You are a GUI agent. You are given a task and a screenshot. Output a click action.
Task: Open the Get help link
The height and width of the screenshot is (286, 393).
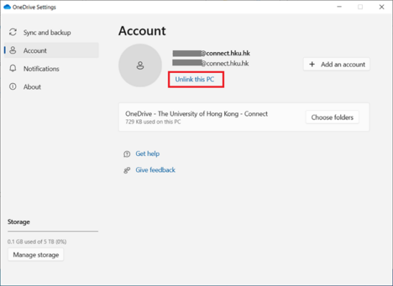pos(147,154)
